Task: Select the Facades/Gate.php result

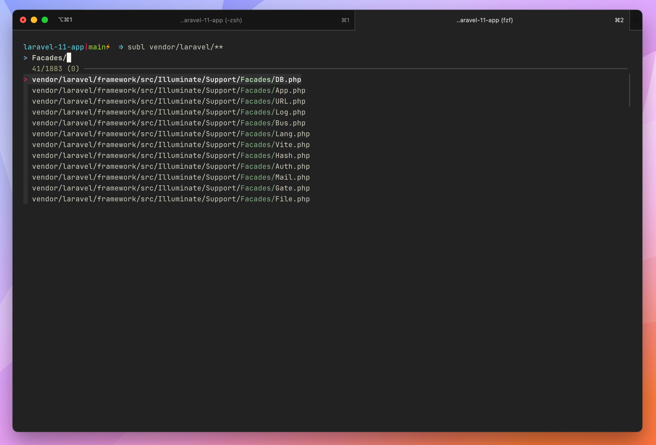Action: 171,188
